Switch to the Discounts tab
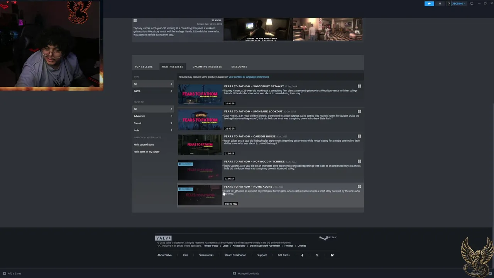Screen dimensions: 494x278 (239, 66)
